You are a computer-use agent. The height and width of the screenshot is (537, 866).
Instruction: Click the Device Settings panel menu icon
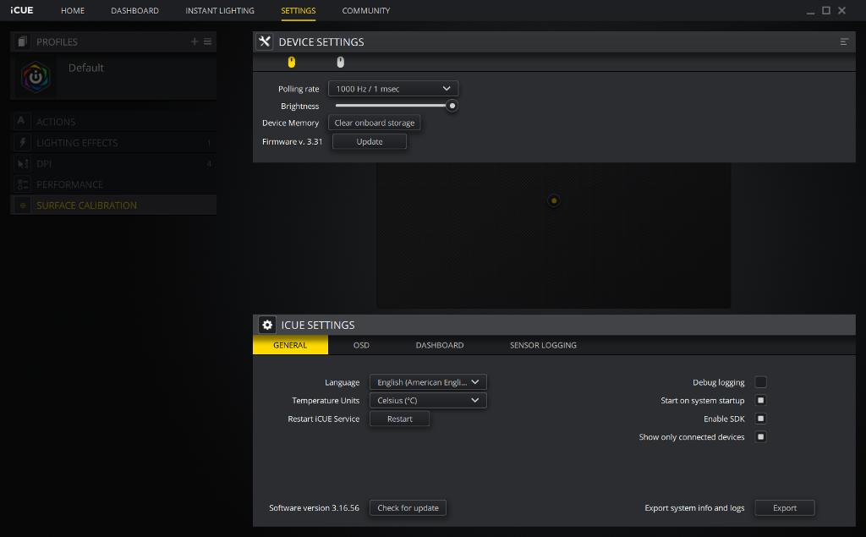click(844, 41)
